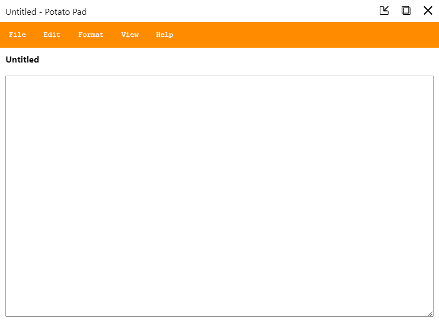Click the bold 'Untitled' document heading
This screenshot has width=439, height=329.
(x=22, y=60)
